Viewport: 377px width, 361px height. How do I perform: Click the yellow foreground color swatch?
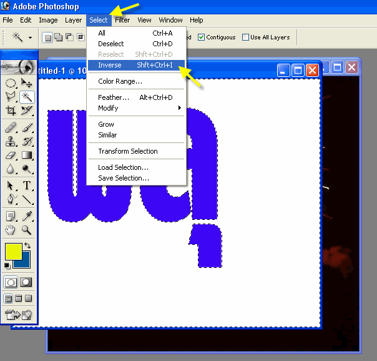point(14,251)
